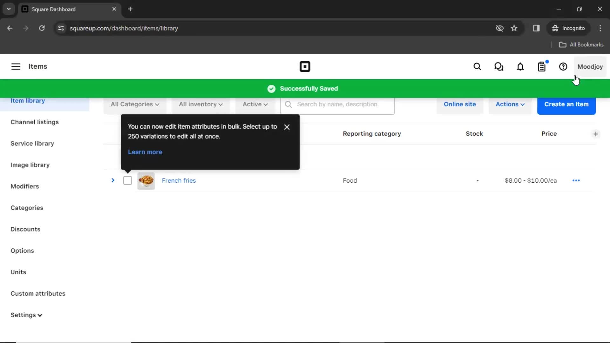Open the All inventory filter
This screenshot has width=610, height=343.
click(201, 104)
